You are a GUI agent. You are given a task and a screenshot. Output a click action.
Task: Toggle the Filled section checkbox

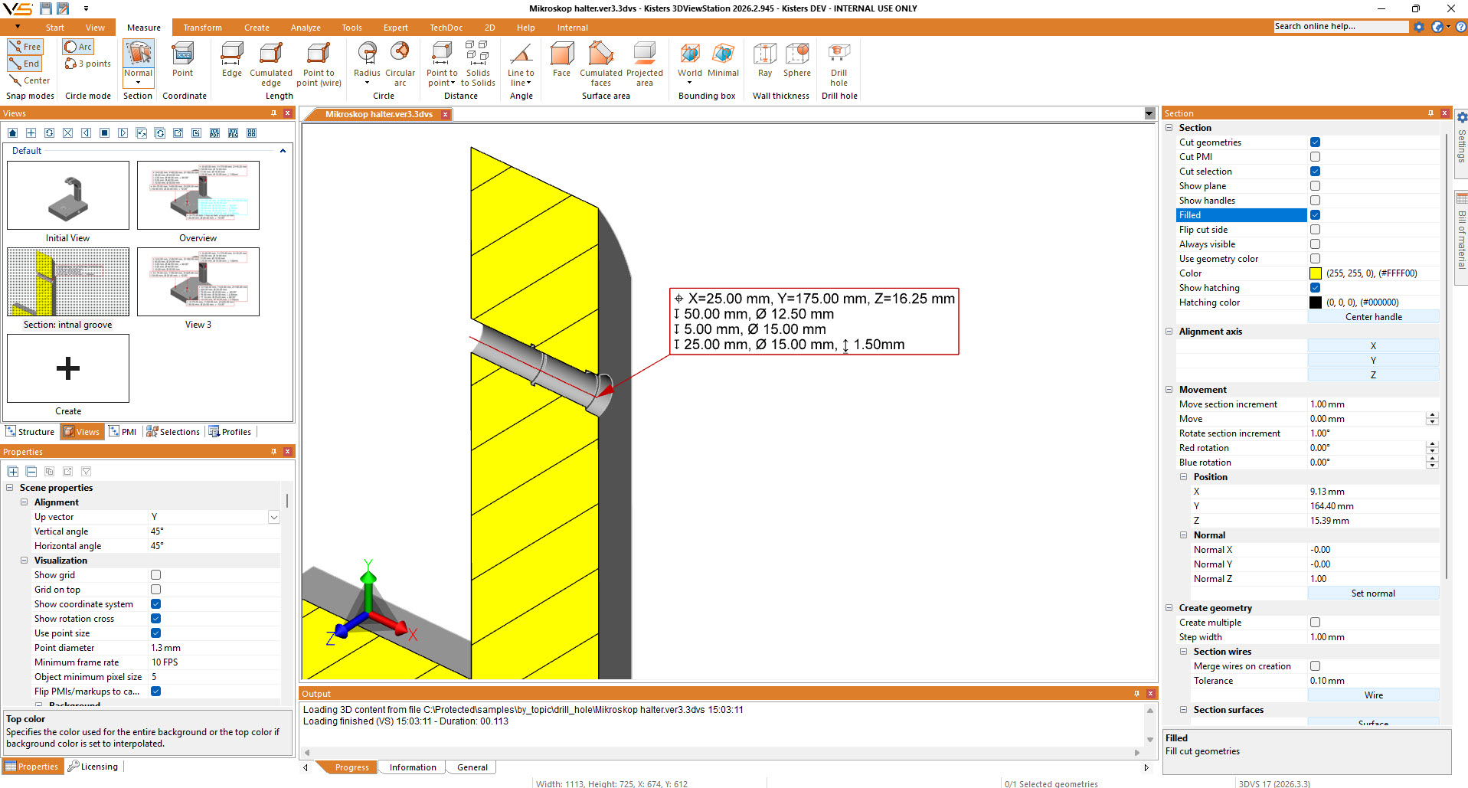[x=1315, y=215]
